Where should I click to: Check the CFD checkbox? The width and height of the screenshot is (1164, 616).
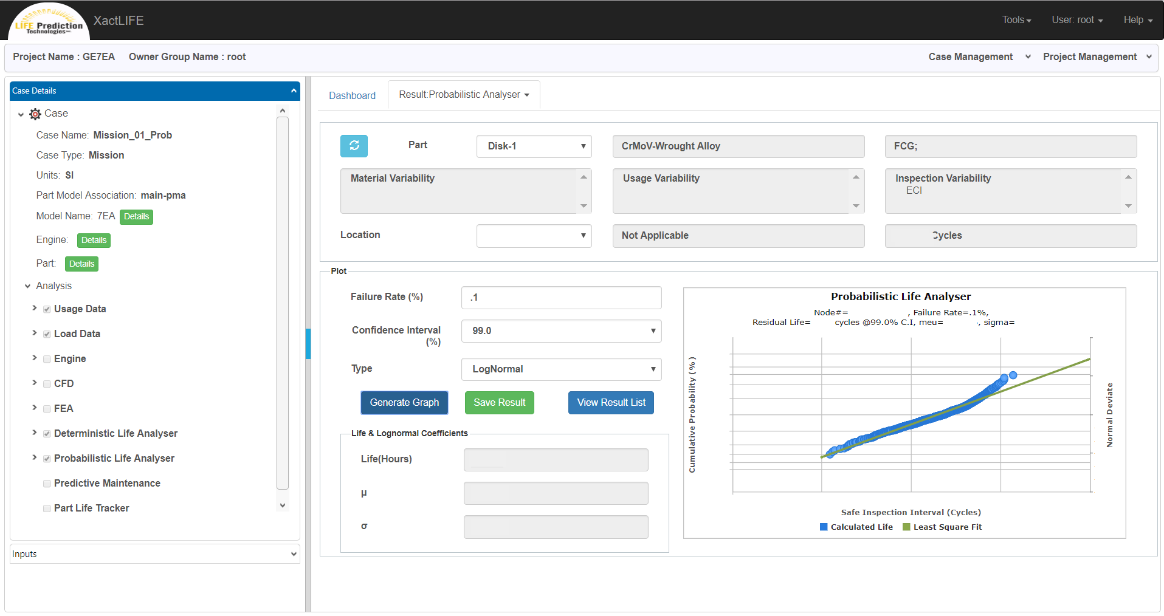point(47,384)
